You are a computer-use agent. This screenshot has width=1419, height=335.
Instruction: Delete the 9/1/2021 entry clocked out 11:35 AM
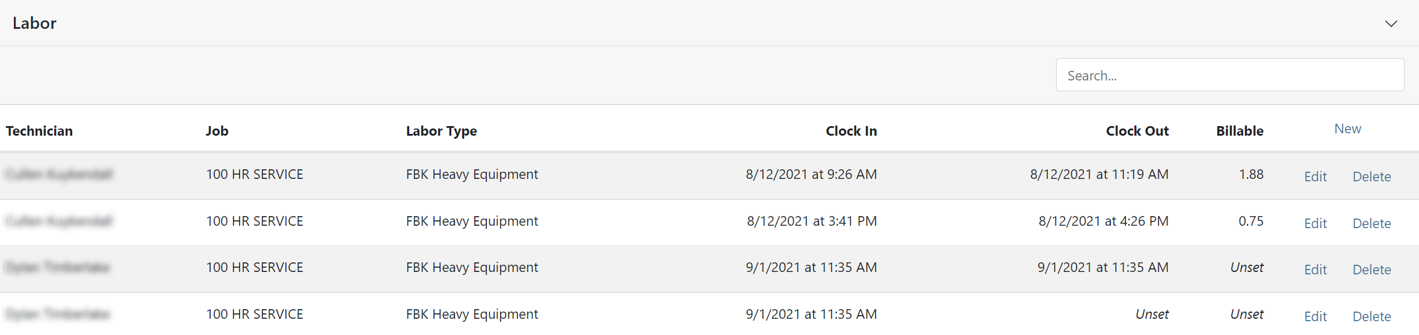pyautogui.click(x=1371, y=270)
